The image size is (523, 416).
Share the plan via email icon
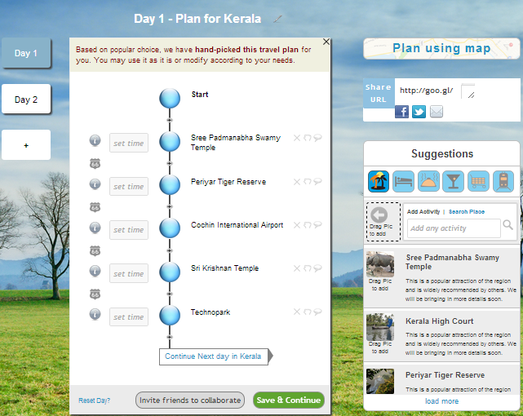(x=437, y=112)
